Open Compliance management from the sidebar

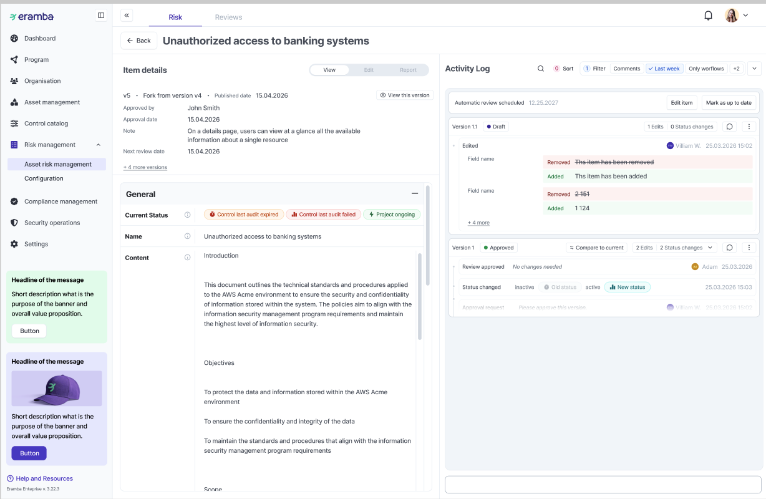coord(61,201)
